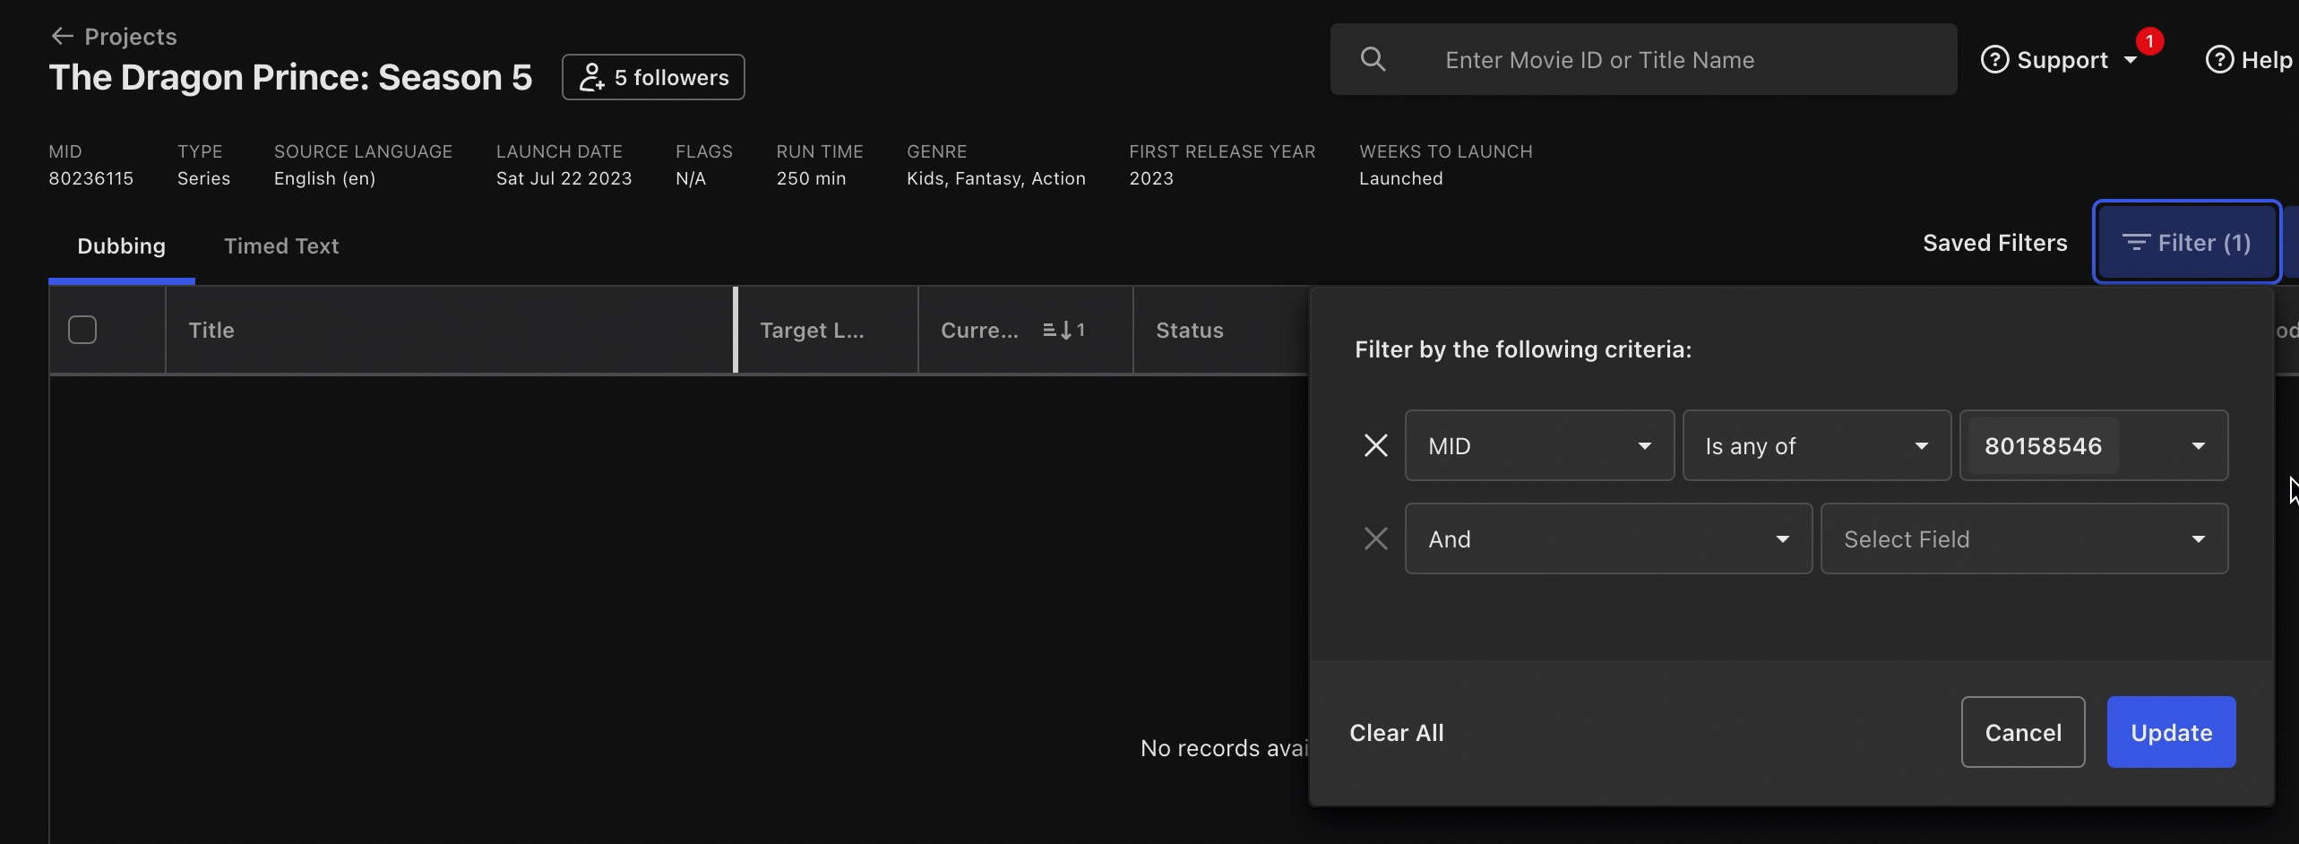The width and height of the screenshot is (2299, 844).
Task: Click the launch date Sat Jul 22 2023
Action: tap(564, 178)
